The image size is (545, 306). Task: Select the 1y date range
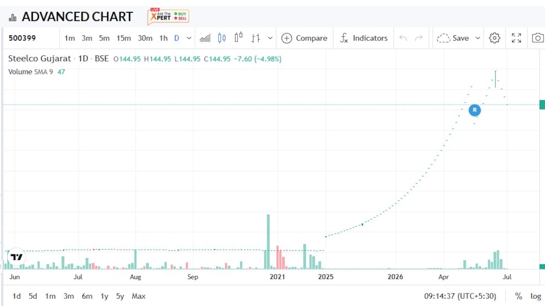point(104,296)
